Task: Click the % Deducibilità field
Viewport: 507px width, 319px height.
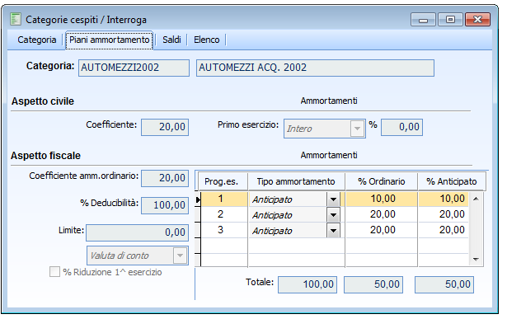Action: pos(165,205)
